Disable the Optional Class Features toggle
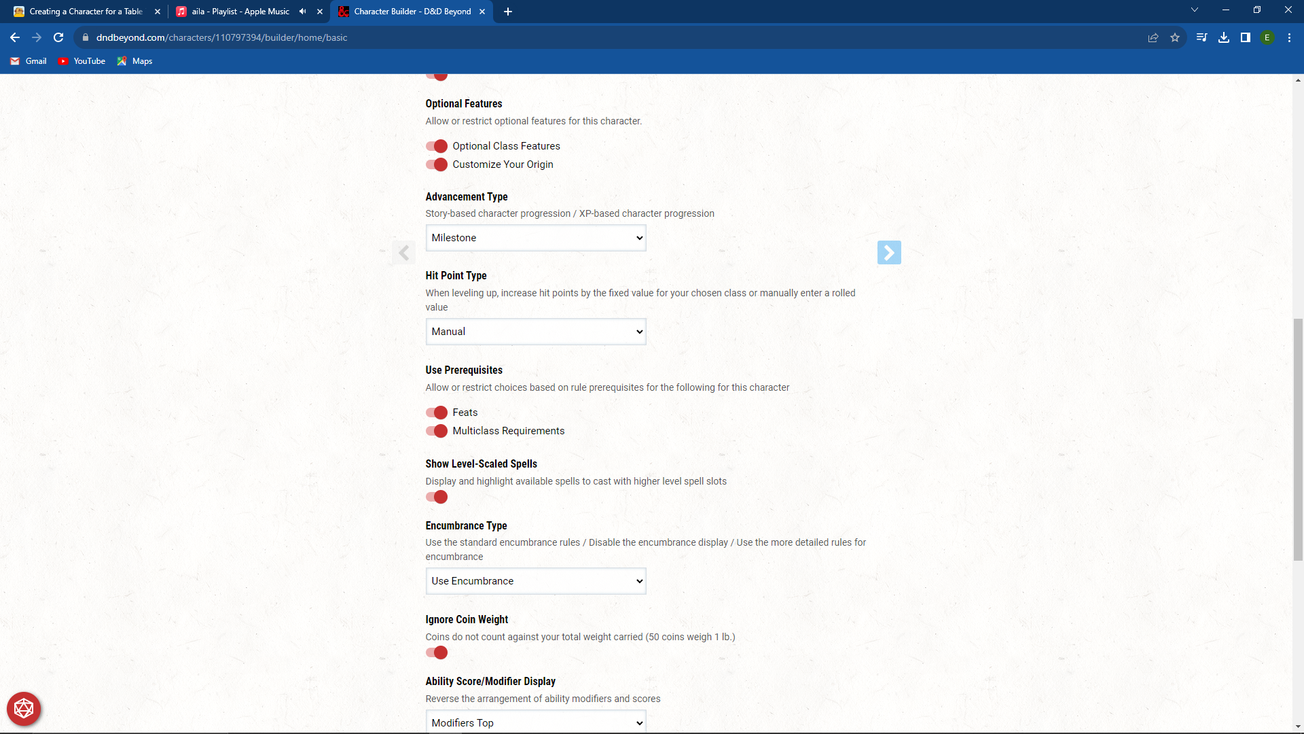 tap(437, 145)
